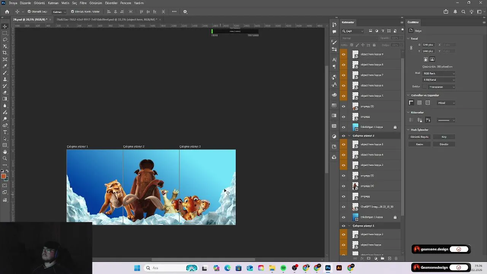Open the Comments panel icon
Image resolution: width=487 pixels, height=274 pixels.
[x=334, y=32]
